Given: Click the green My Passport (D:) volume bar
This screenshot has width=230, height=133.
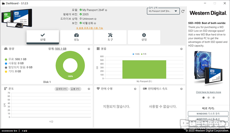Looking at the screenshot, I should click(x=144, y=69).
